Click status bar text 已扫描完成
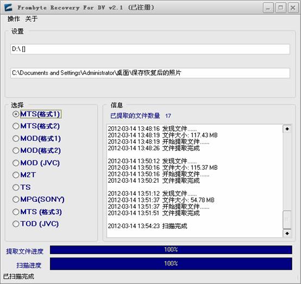The image size is (301, 284). coord(18,277)
